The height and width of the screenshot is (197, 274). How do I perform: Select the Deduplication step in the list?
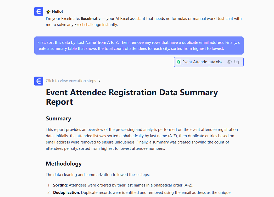(x=66, y=193)
